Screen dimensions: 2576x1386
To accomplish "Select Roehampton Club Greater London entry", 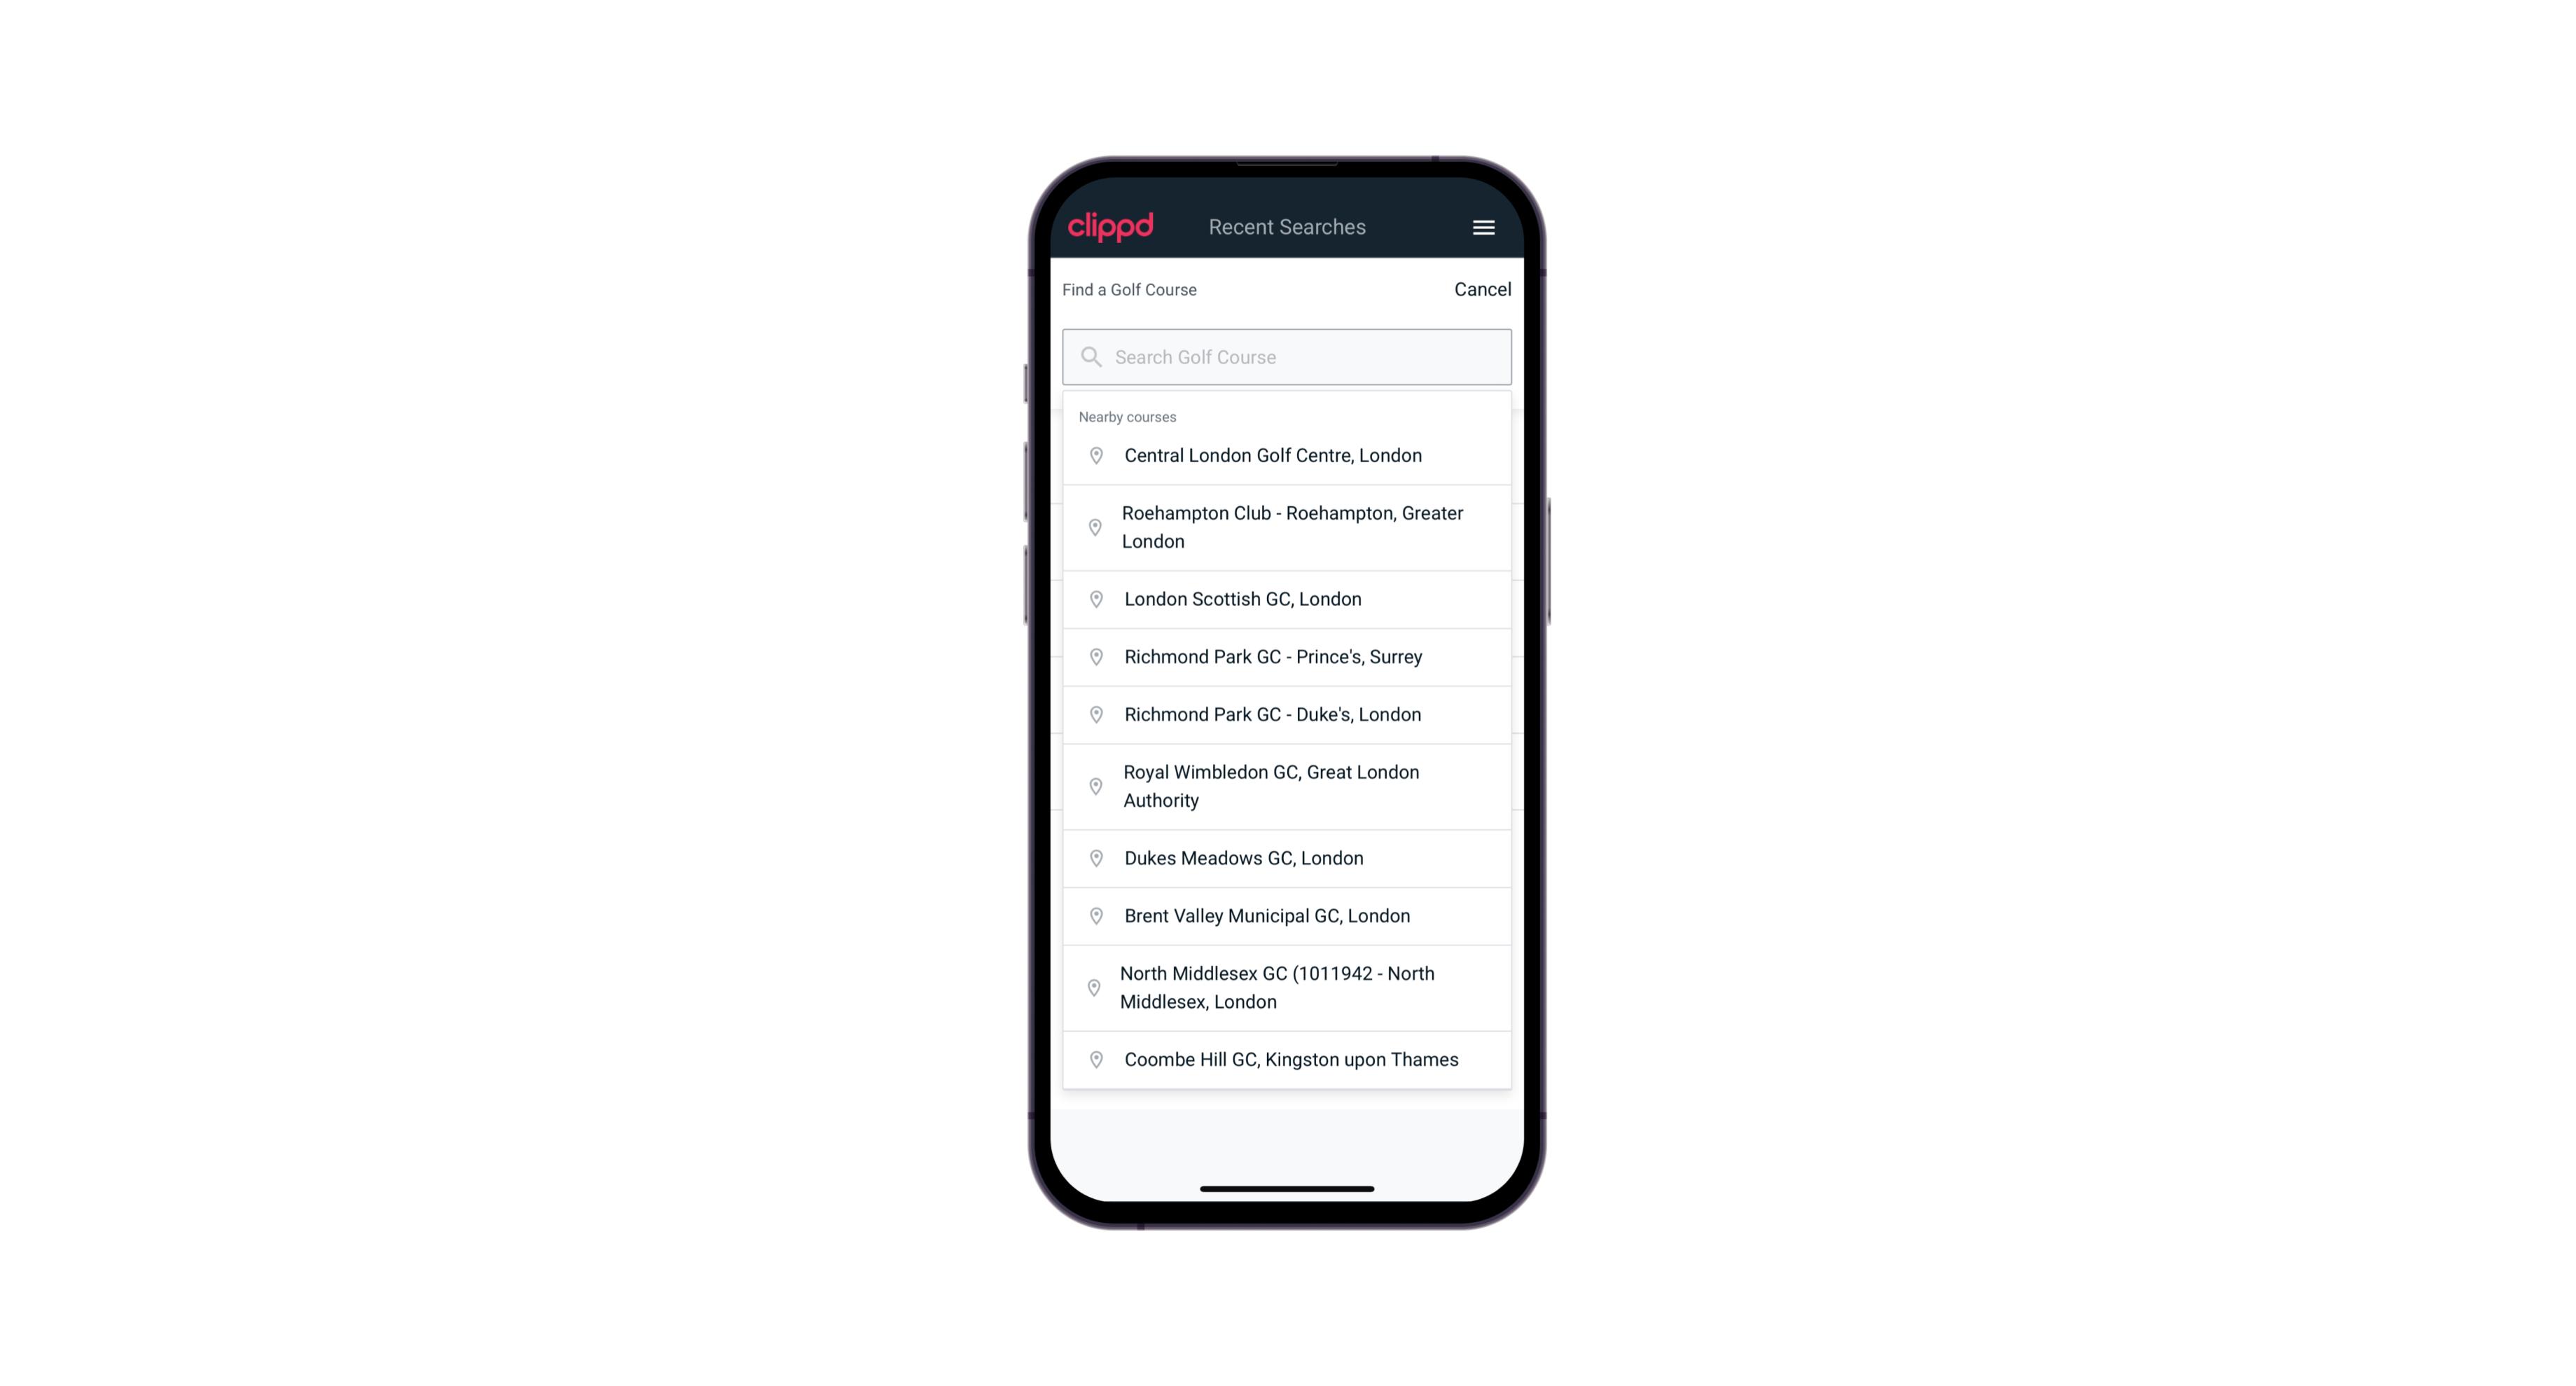I will pos(1288,526).
